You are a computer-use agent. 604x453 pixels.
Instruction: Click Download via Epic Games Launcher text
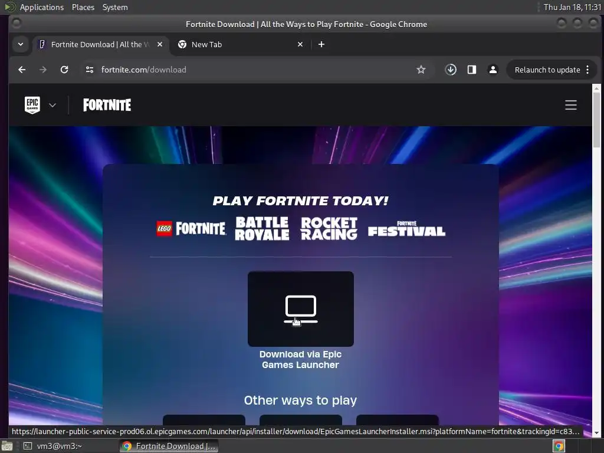click(300, 359)
